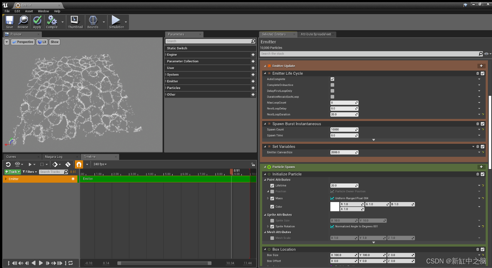
Task: Switch to the Attribute Spreadsheet tab
Action: tap(316, 34)
